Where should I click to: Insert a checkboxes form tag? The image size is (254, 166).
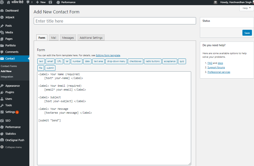pos(135,61)
